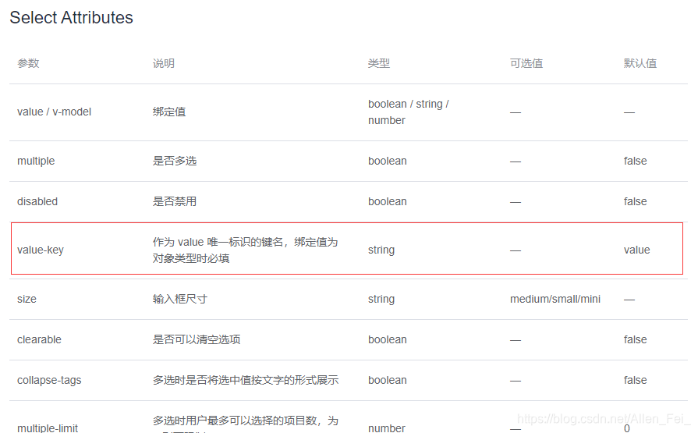The image size is (698, 433).
Task: Select the 'multiple-limit' parameter name
Action: click(x=48, y=428)
